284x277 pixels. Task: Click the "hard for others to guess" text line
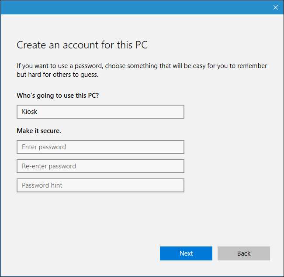pos(58,74)
